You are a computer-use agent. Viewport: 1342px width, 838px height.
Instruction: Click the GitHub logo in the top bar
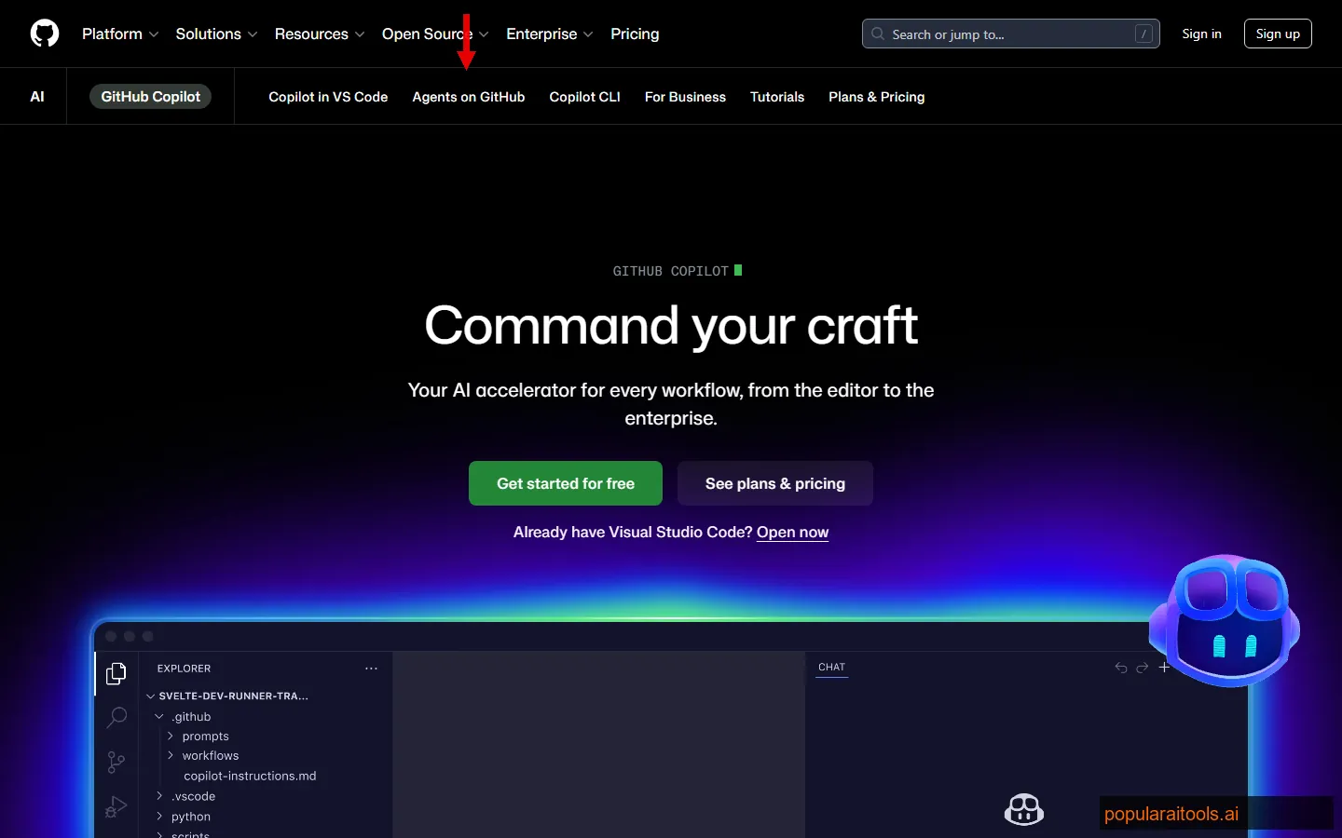coord(44,34)
